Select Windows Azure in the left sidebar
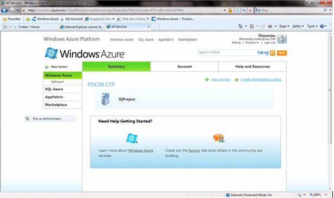Viewport: 334px width, 198px height. coord(63,75)
